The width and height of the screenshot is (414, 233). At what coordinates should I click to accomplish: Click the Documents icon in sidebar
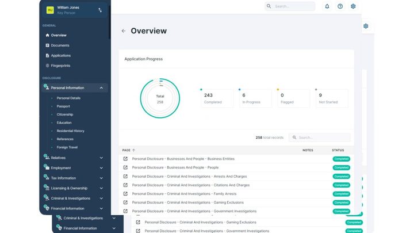click(x=47, y=45)
